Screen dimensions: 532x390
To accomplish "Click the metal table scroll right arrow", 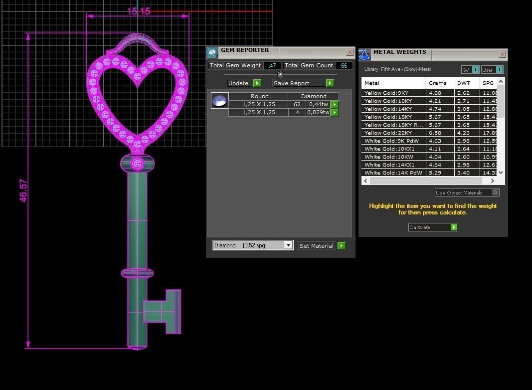I will 492,181.
